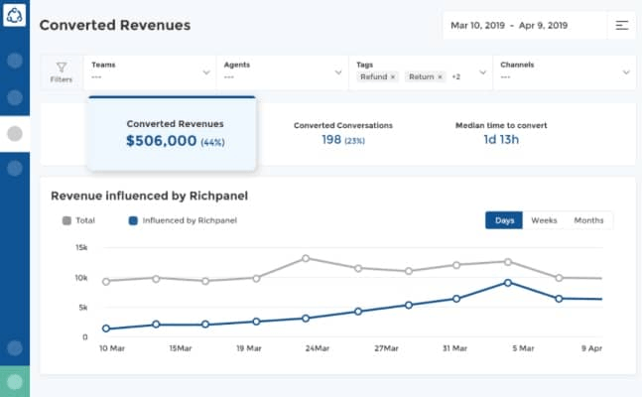Switch chart to Days view

coord(504,220)
